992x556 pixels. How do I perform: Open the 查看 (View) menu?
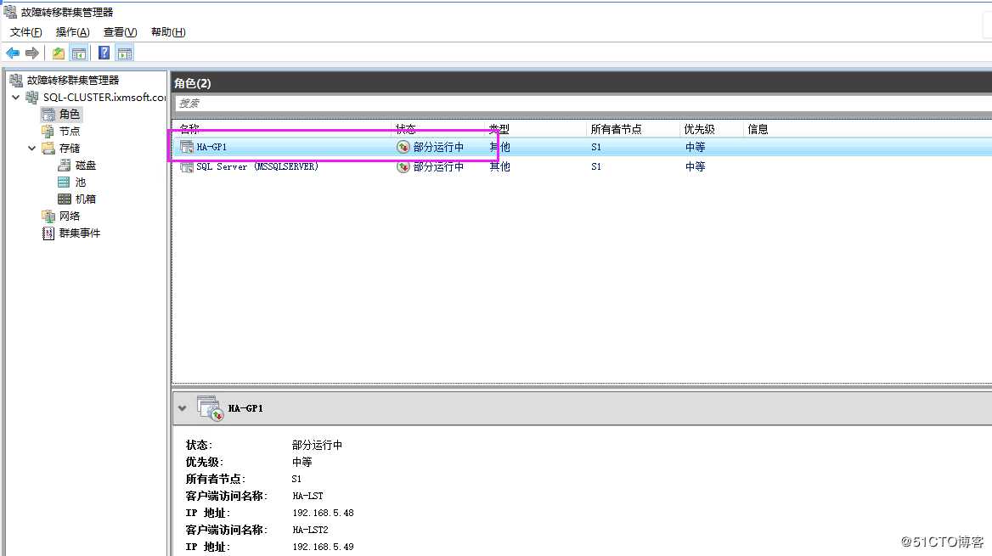pyautogui.click(x=119, y=31)
